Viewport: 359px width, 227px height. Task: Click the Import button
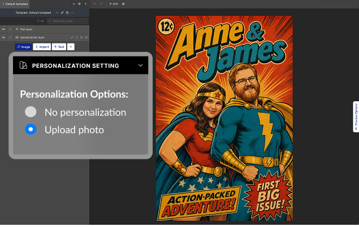pos(42,47)
